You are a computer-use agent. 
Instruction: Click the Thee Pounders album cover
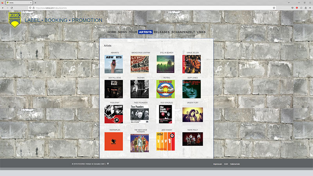(140, 114)
